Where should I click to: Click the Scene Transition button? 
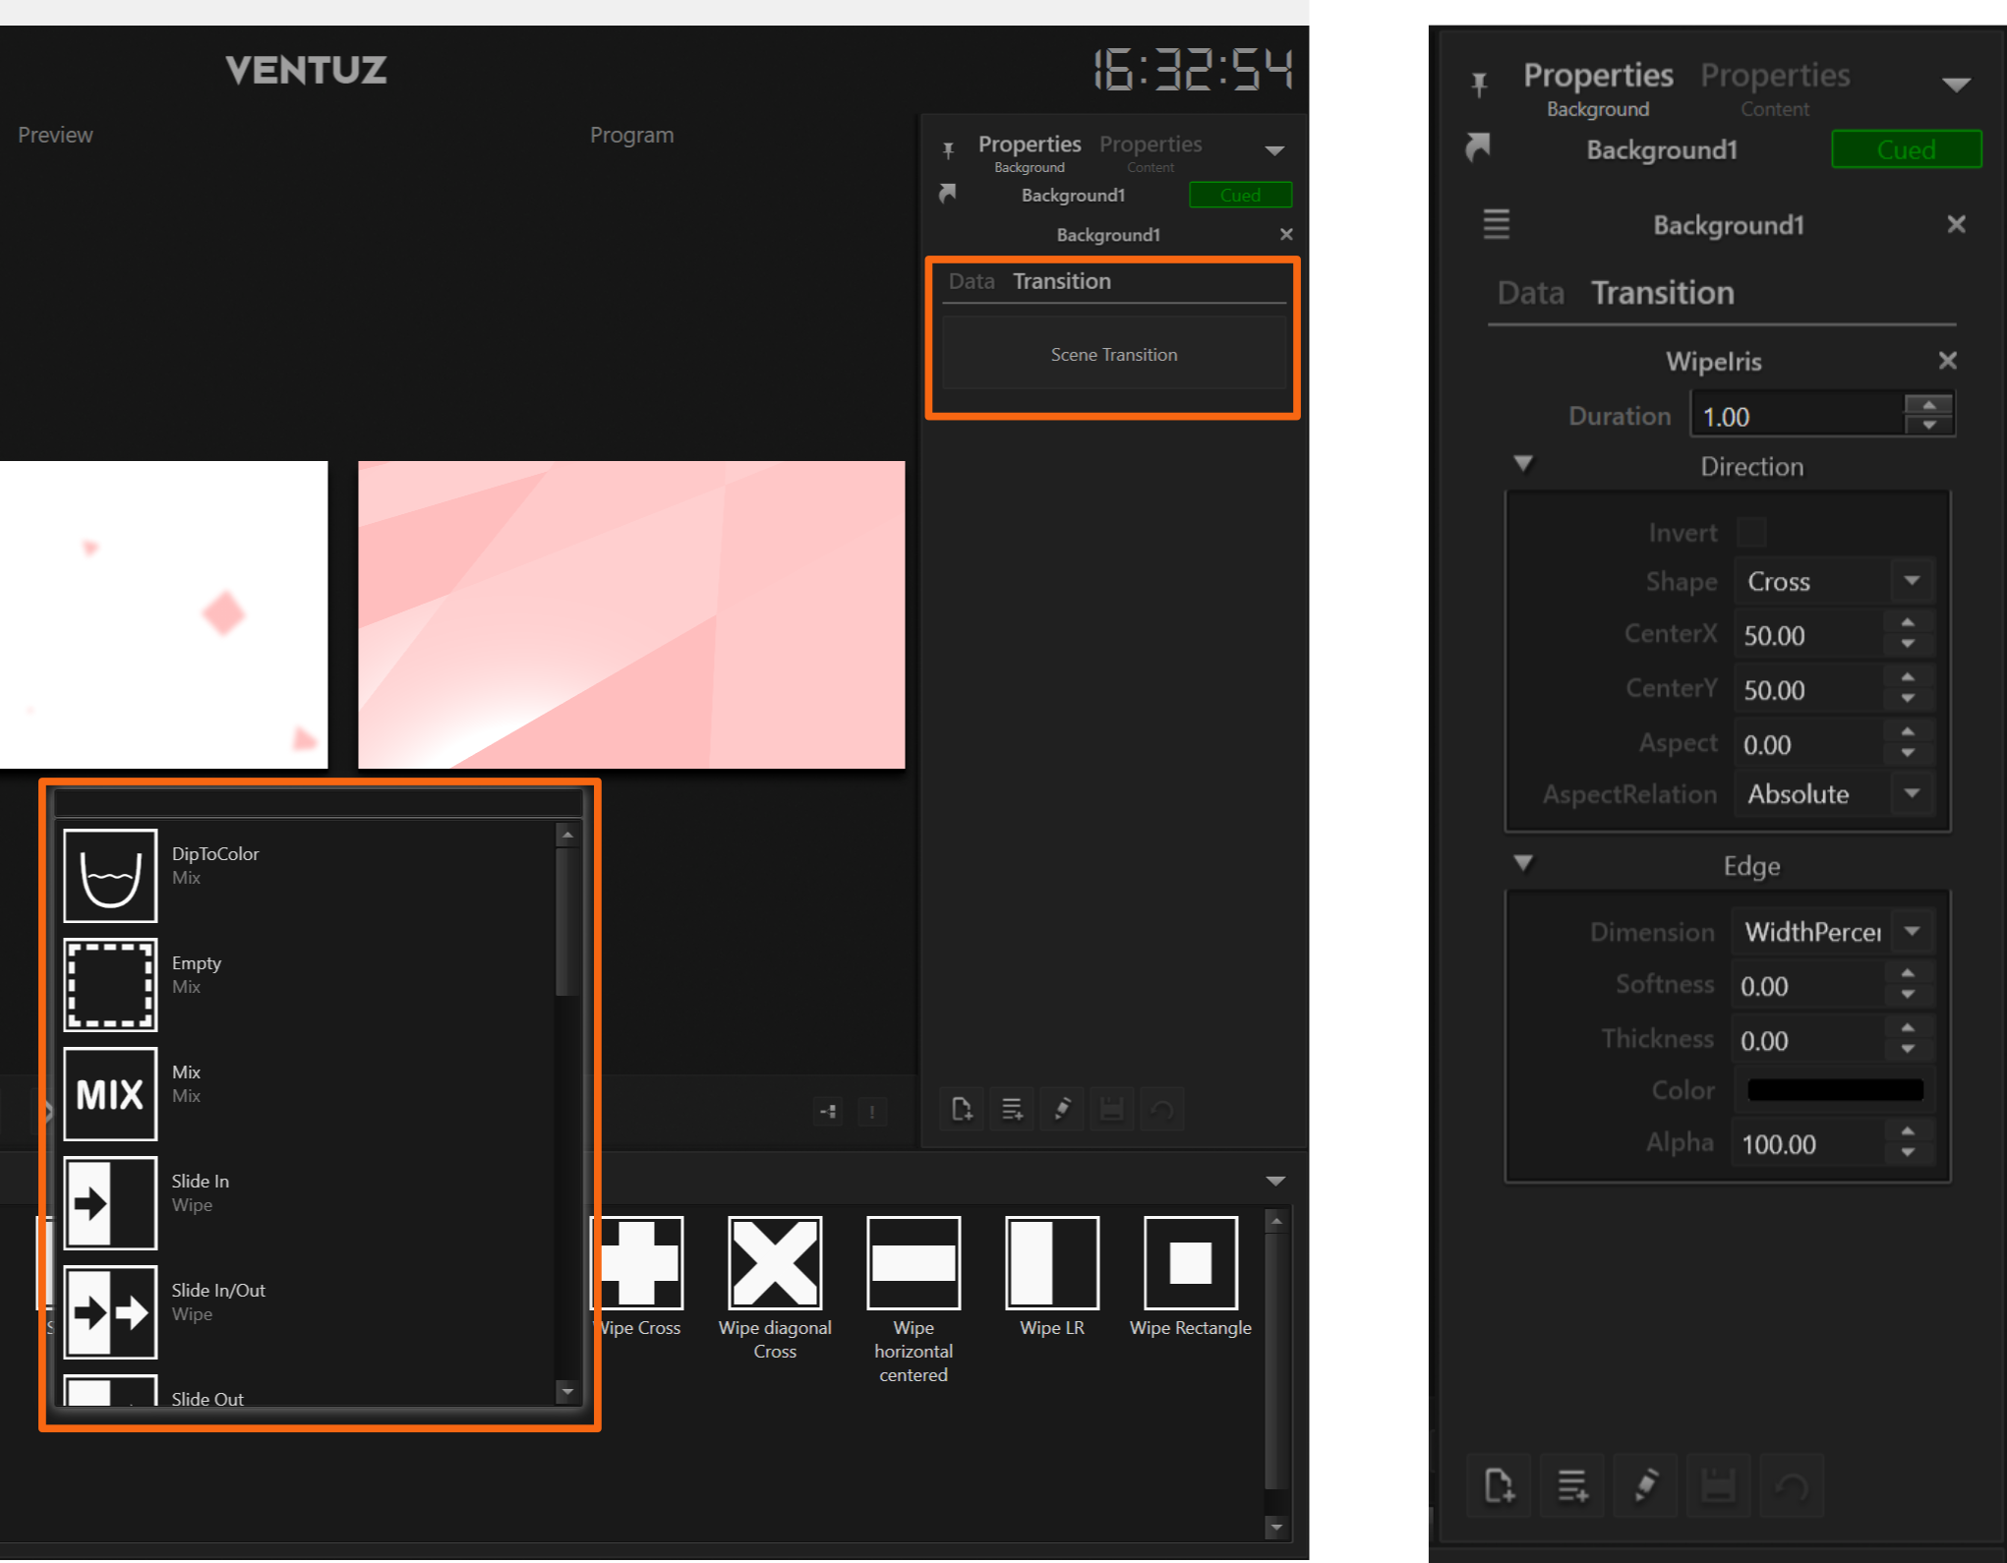[1113, 354]
